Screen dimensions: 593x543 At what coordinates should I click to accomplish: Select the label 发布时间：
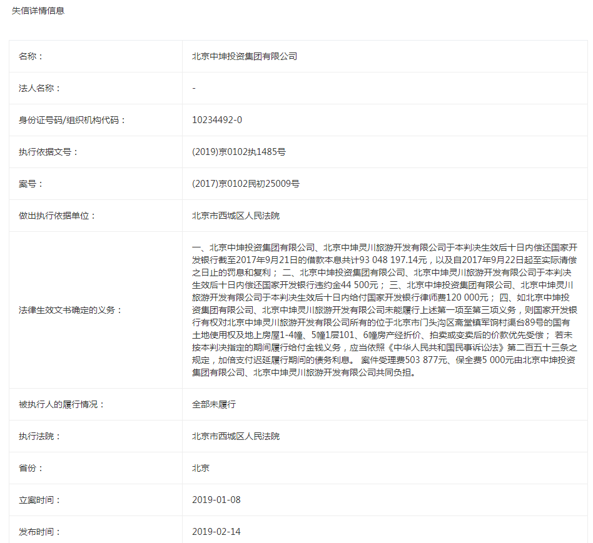[x=39, y=532]
